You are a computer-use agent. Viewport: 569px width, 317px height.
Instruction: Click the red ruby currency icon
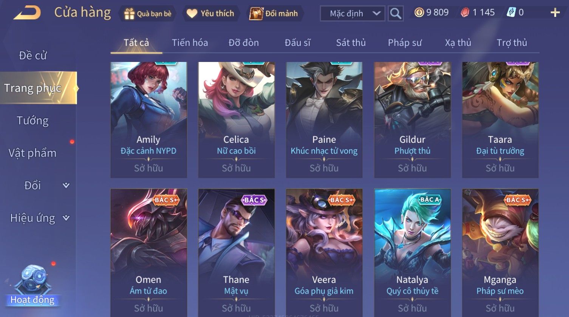[465, 12]
